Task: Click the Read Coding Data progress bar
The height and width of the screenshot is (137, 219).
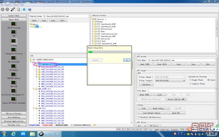Action: pos(109,52)
